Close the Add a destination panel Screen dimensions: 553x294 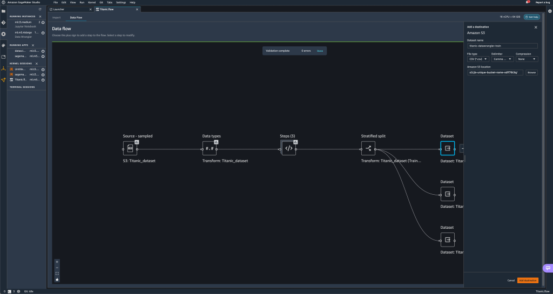tap(536, 27)
